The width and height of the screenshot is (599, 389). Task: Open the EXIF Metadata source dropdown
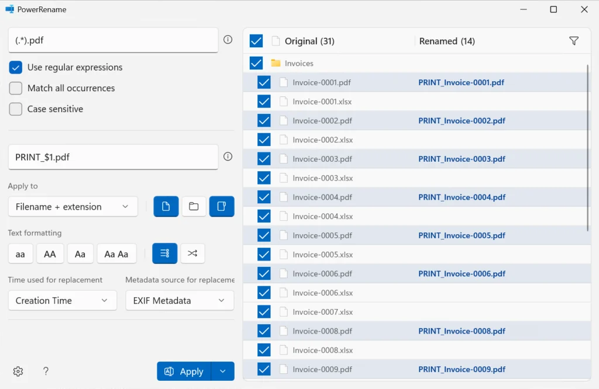click(x=180, y=301)
